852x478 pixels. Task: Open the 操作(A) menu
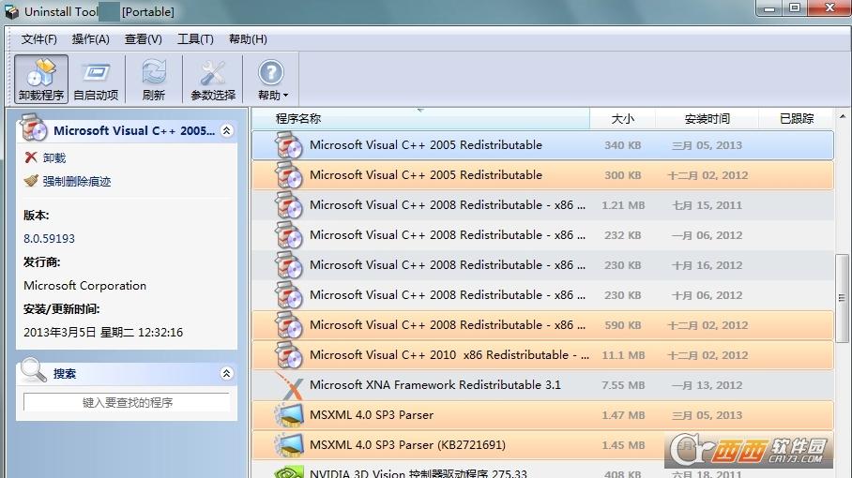91,39
